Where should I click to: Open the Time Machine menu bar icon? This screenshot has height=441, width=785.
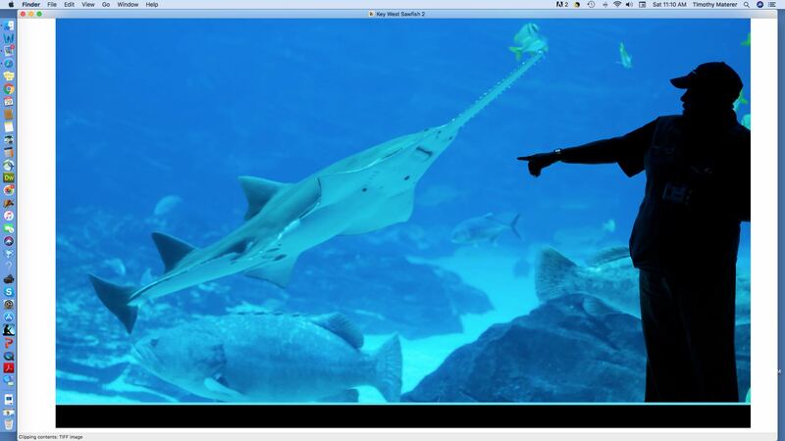[591, 5]
